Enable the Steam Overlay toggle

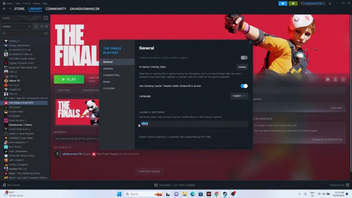pyautogui.click(x=244, y=58)
